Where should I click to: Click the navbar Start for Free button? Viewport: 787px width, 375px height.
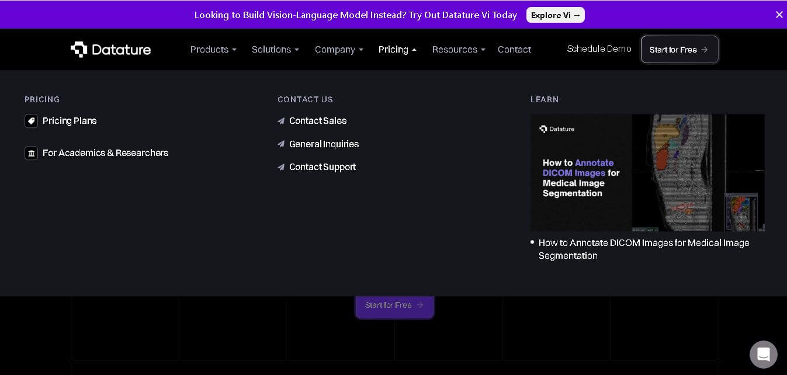pos(679,50)
